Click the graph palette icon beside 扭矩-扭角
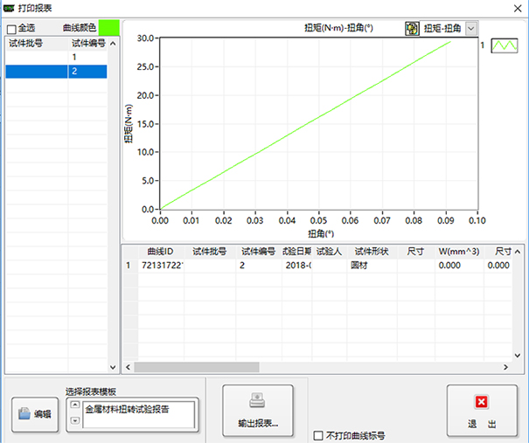The height and width of the screenshot is (443, 529). [x=412, y=28]
